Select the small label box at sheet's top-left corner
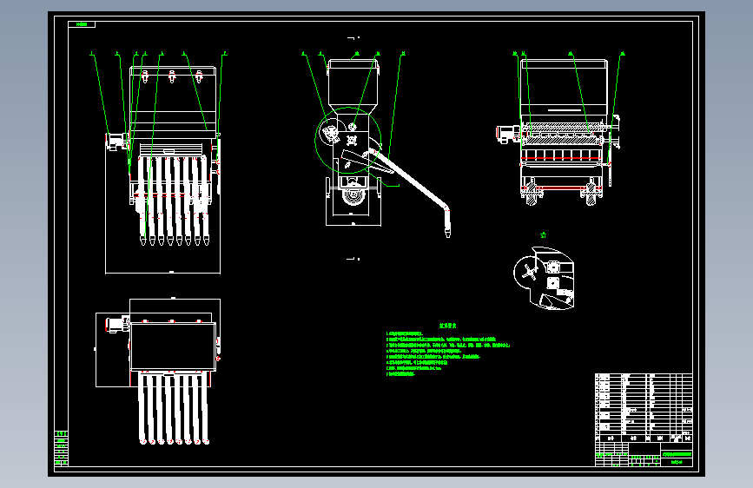 82,24
